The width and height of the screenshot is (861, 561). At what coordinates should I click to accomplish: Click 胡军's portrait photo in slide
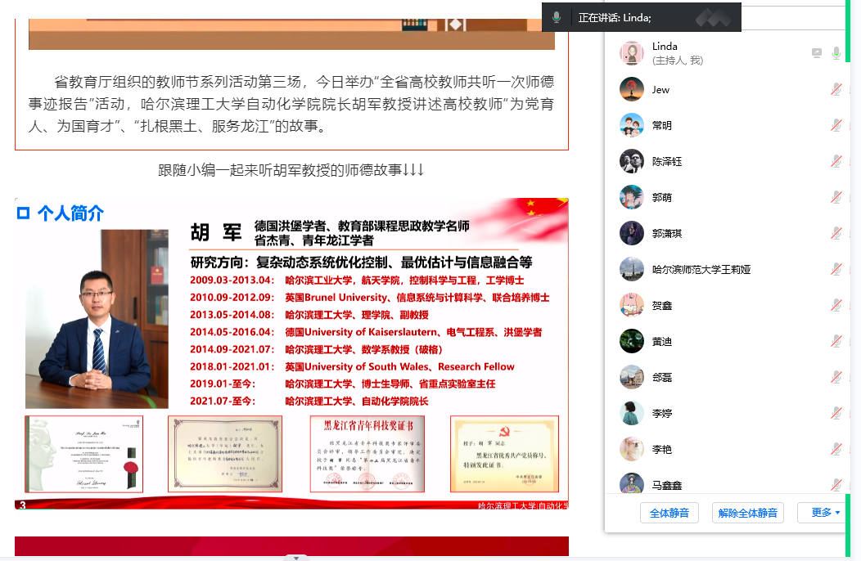97,319
